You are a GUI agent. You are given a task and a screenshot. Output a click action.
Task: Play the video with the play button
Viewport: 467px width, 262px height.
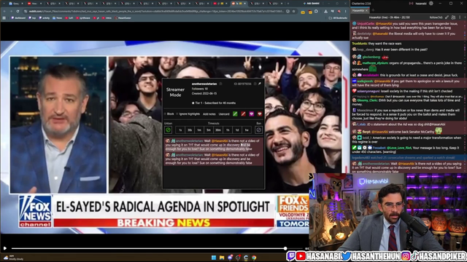(x=5, y=248)
